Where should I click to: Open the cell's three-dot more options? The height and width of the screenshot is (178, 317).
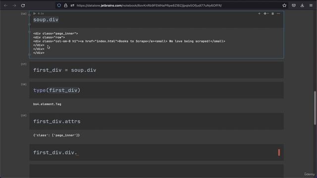(x=278, y=13)
